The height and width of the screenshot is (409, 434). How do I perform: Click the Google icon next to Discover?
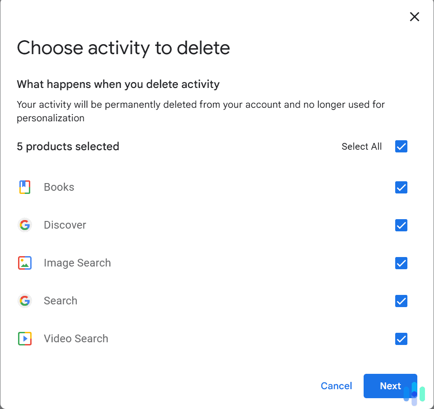coord(25,225)
